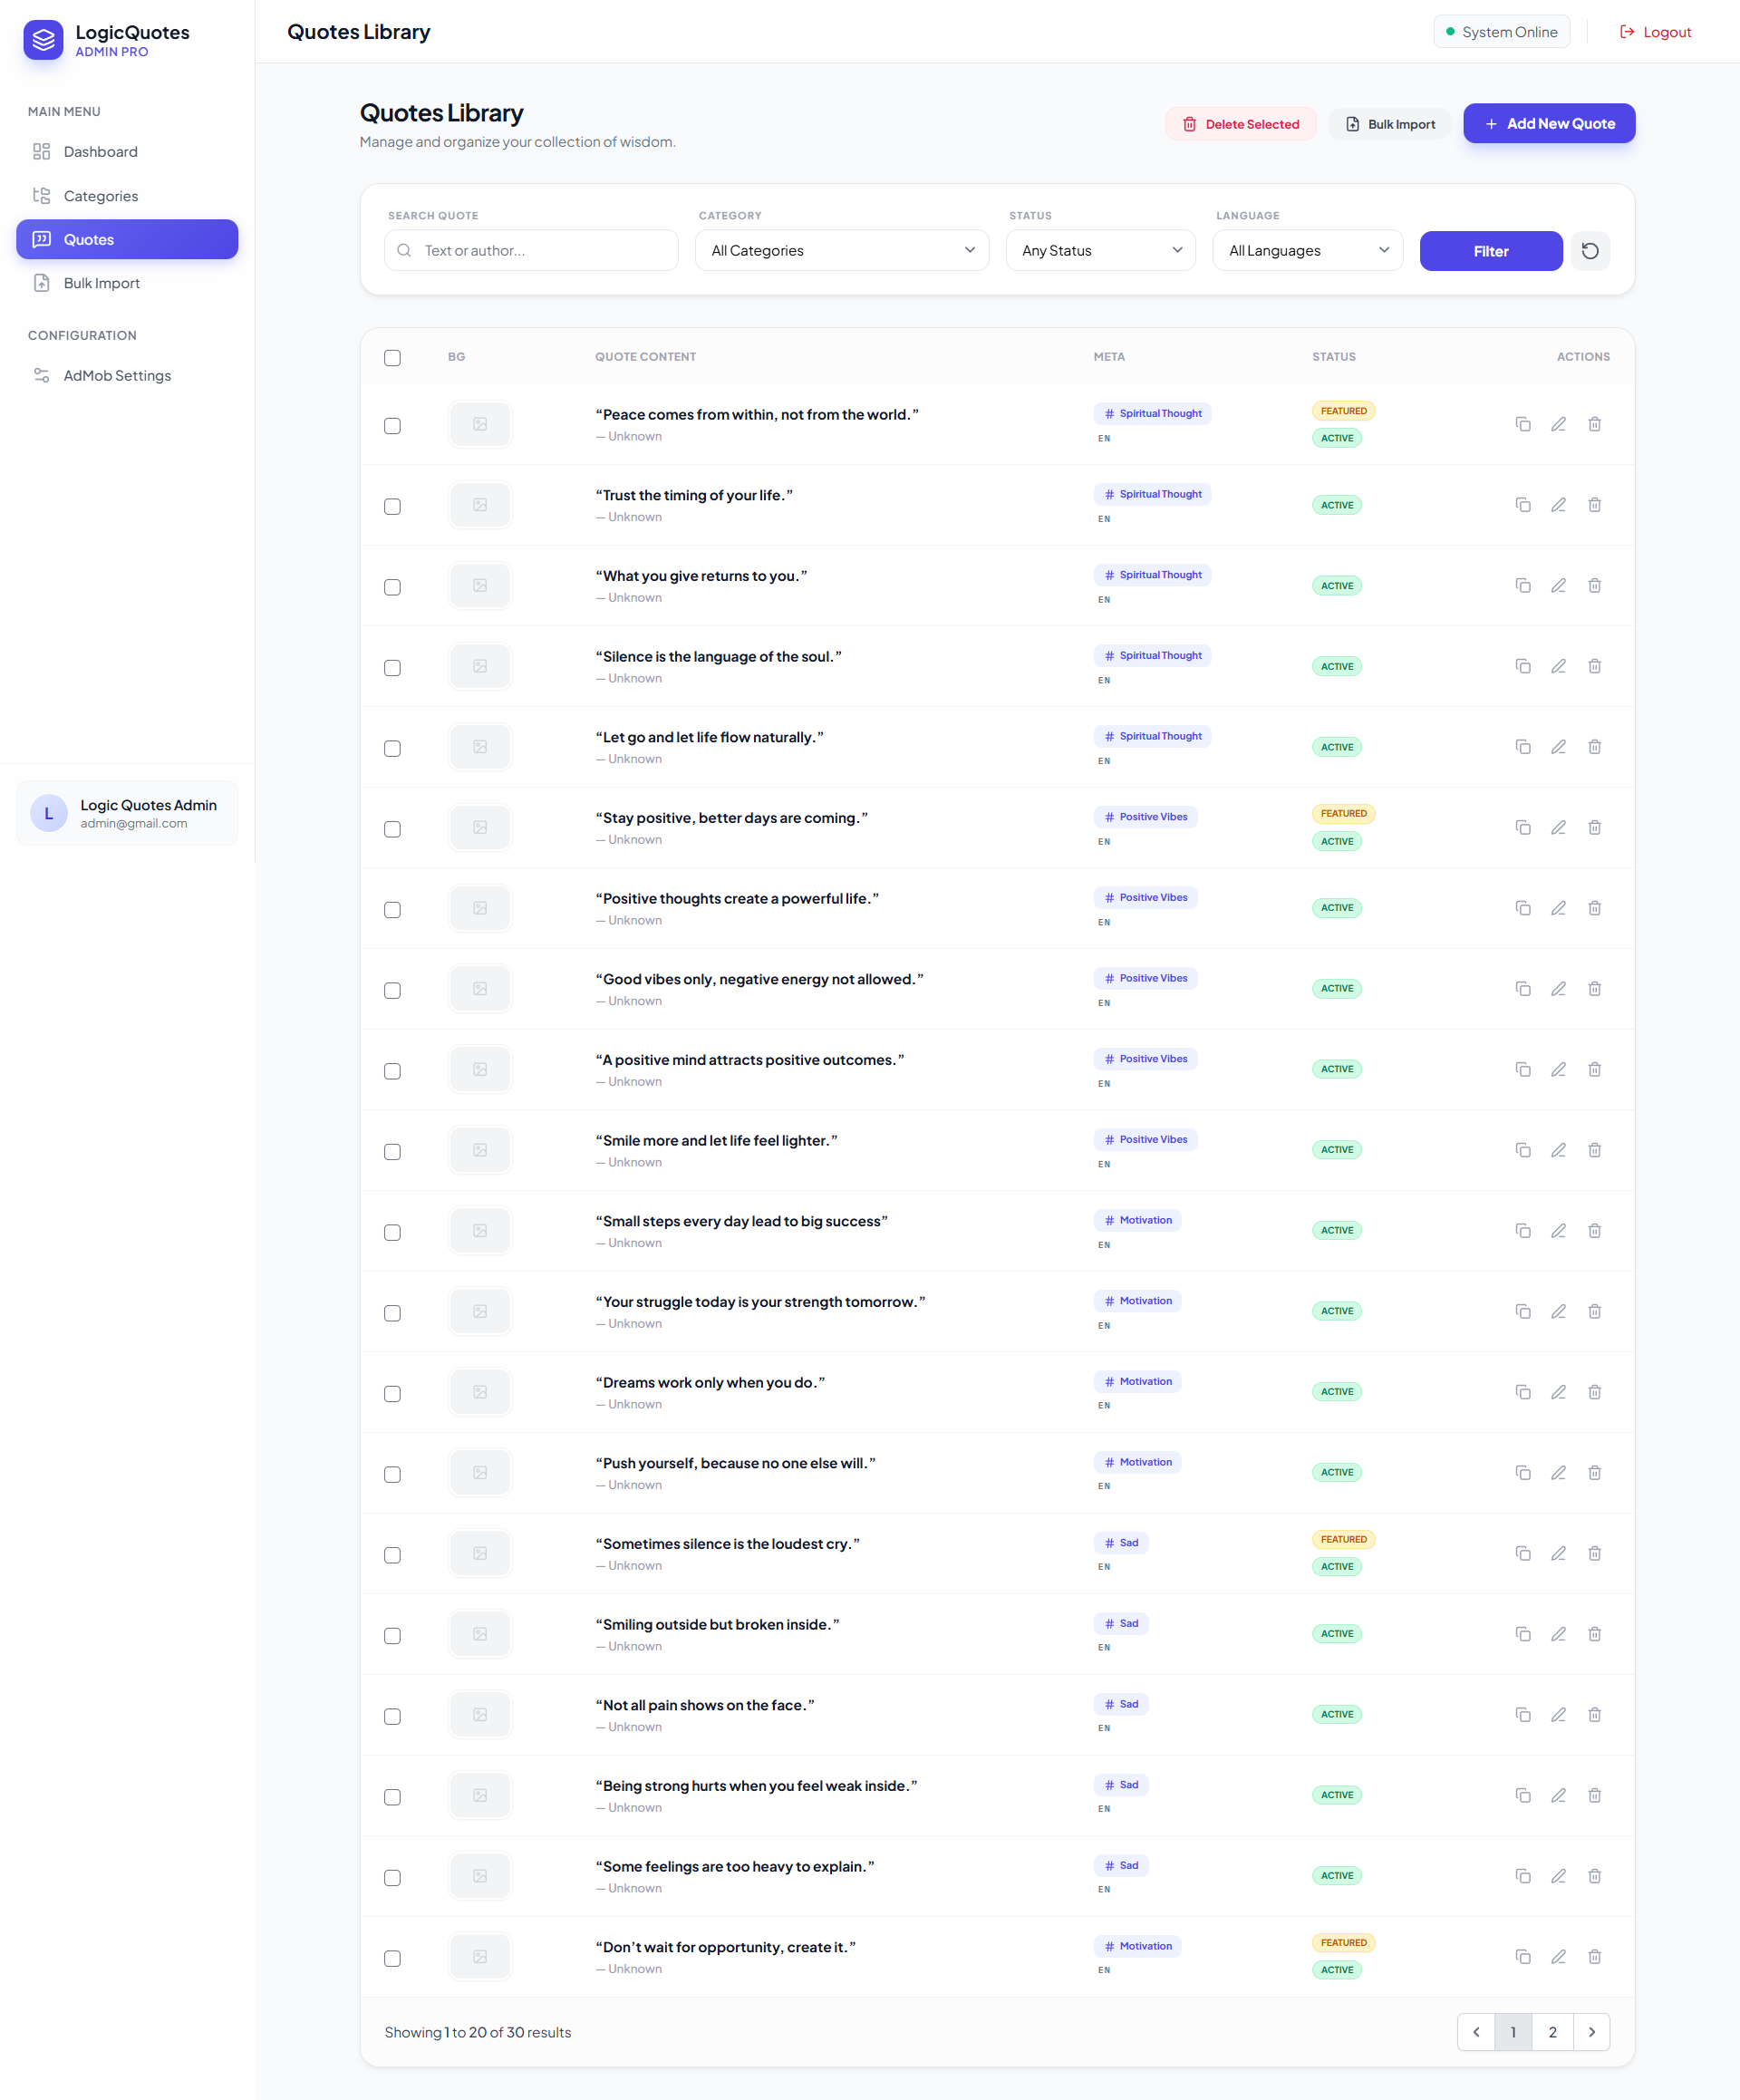Image resolution: width=1740 pixels, height=2100 pixels.
Task: Check the "Peace comes from within" row
Action: click(x=392, y=426)
